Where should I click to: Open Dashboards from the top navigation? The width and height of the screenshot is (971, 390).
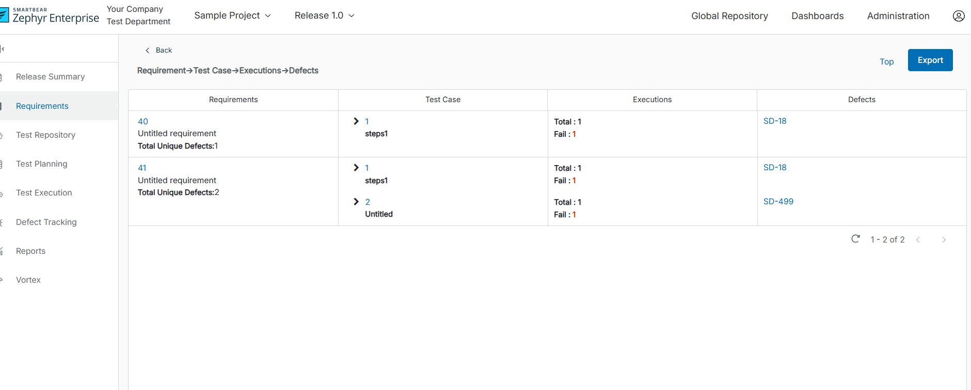[817, 16]
